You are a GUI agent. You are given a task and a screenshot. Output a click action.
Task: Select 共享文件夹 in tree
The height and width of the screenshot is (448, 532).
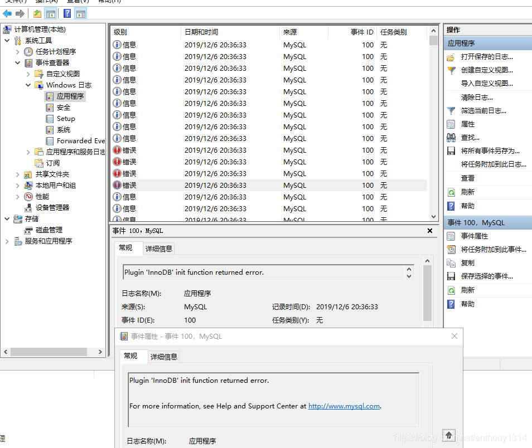point(52,174)
